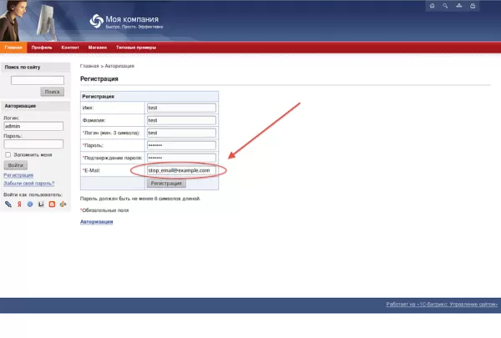Image resolution: width=501 pixels, height=338 pixels.
Task: Open the Профиль menu item
Action: pyautogui.click(x=42, y=48)
